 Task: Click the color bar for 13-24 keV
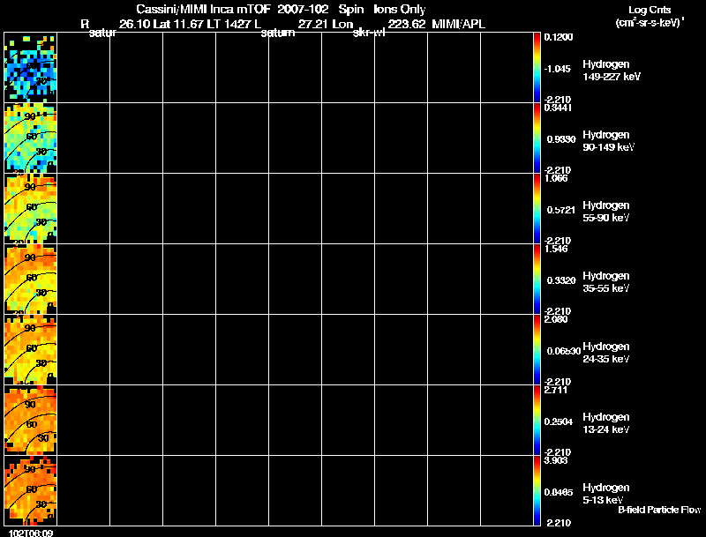pyautogui.click(x=537, y=421)
